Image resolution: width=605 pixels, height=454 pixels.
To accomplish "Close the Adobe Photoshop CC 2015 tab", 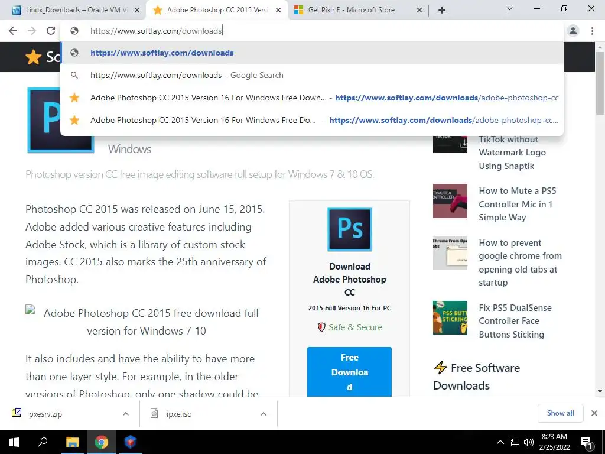I will click(x=278, y=11).
